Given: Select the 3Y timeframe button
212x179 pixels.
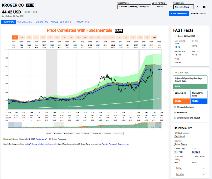Looking at the screenshot, I should point(133,37).
